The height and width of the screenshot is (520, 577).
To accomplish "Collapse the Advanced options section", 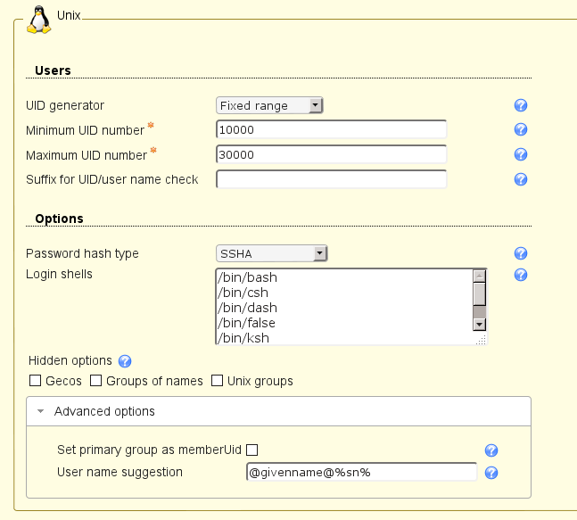I will coord(103,411).
